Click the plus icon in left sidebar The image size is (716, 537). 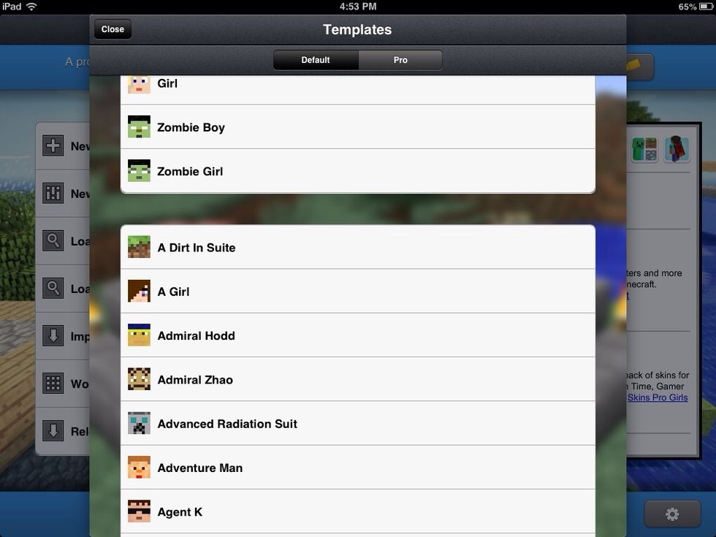[x=53, y=146]
